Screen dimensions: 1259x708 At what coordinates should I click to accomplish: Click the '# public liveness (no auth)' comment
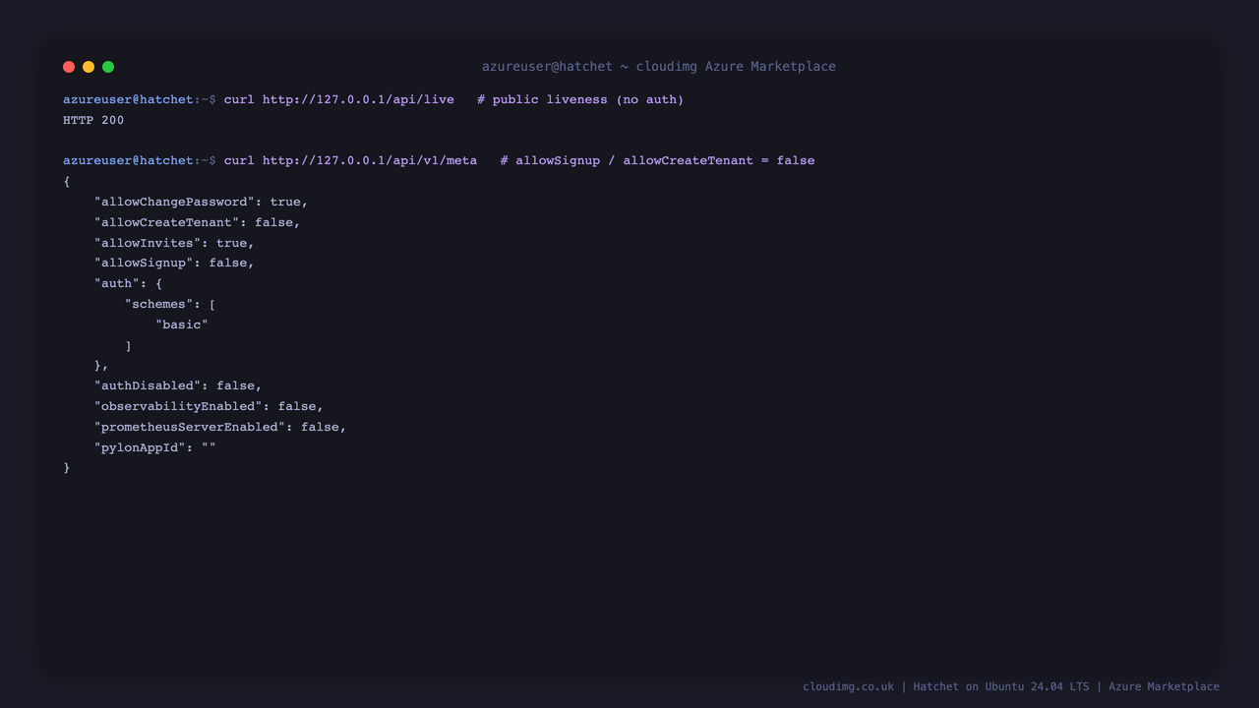tap(580, 99)
